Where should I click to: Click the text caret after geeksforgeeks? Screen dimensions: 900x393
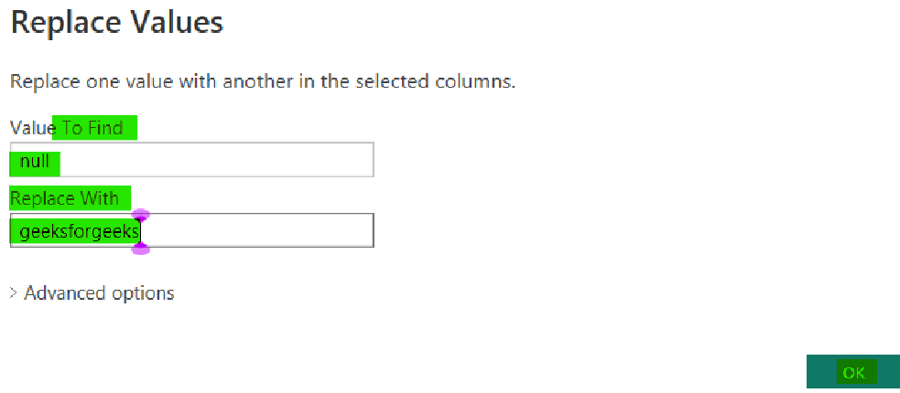140,232
